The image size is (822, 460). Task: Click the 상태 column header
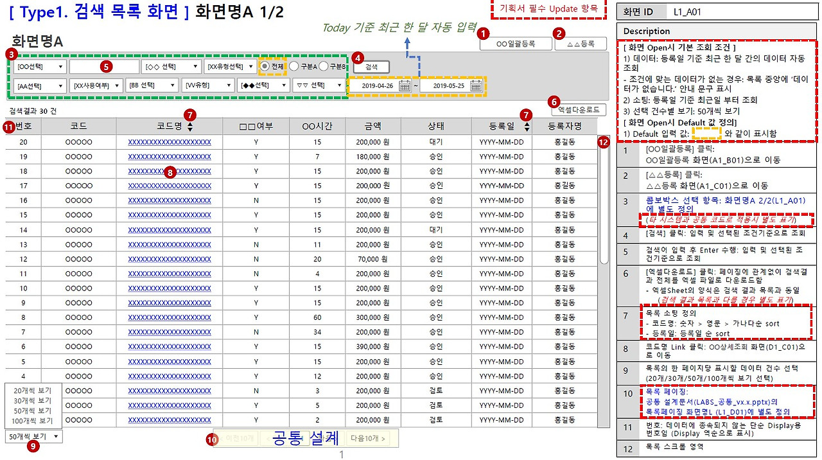pos(435,127)
